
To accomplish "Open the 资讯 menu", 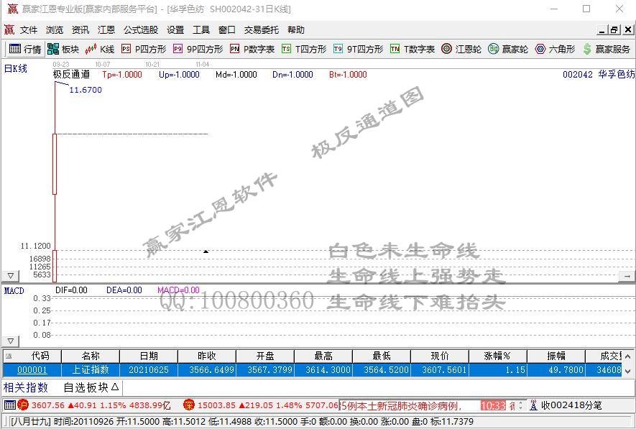I will point(80,29).
